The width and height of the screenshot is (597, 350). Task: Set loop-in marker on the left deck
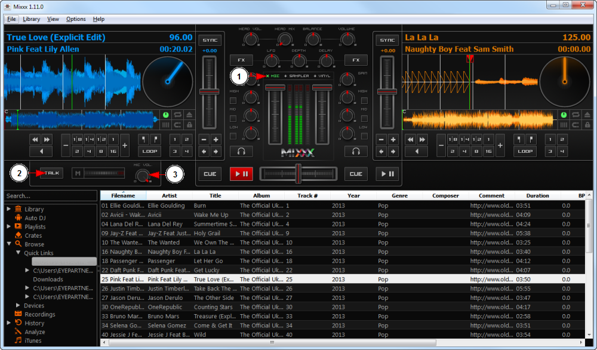click(143, 139)
